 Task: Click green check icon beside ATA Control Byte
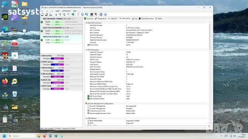point(88,96)
